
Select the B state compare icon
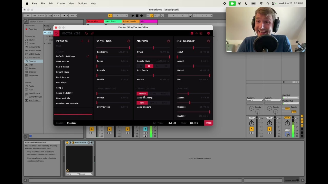click(x=201, y=33)
